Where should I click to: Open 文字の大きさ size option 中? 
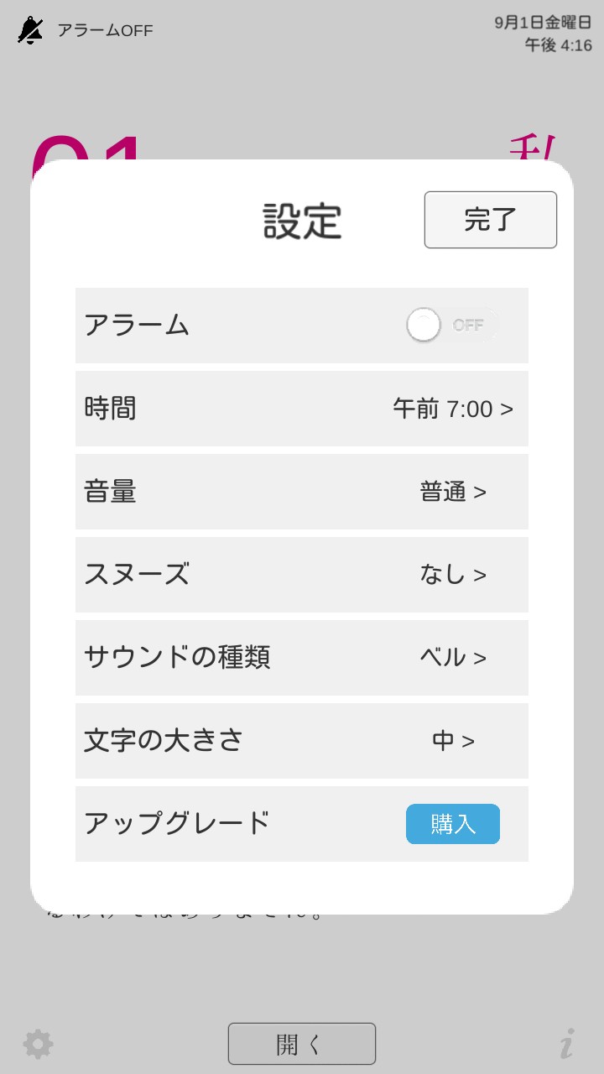(453, 741)
